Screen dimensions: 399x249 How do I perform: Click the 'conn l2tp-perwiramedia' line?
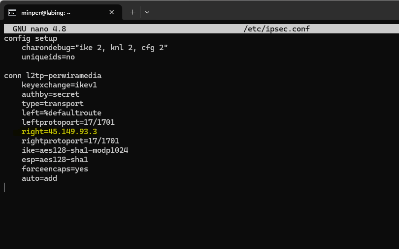[x=53, y=76]
